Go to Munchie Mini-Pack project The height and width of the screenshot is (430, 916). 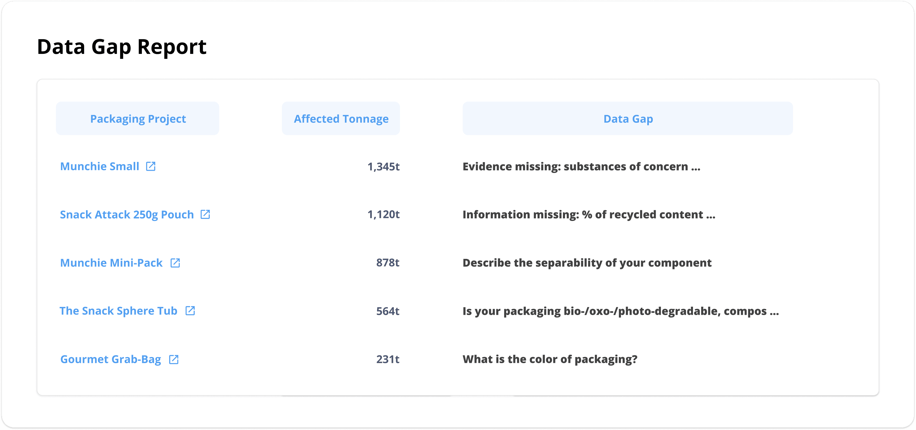pyautogui.click(x=111, y=263)
